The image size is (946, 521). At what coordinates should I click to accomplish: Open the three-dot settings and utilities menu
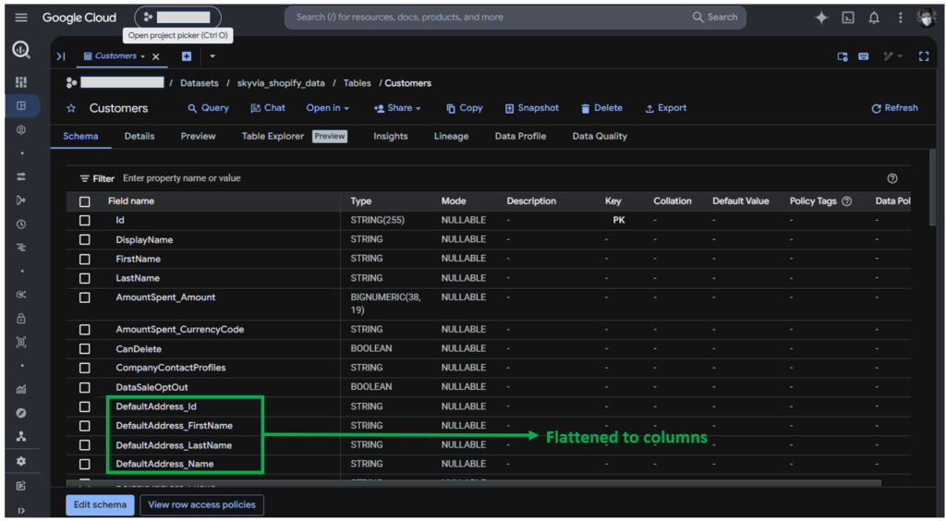(x=900, y=18)
